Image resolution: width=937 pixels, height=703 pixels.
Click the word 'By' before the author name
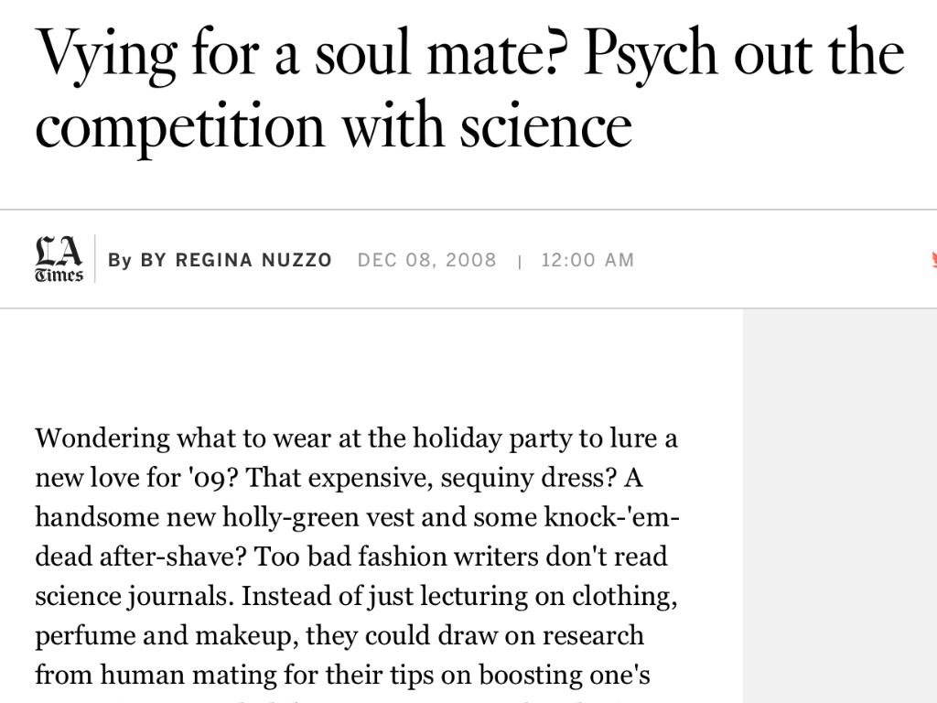coord(120,260)
